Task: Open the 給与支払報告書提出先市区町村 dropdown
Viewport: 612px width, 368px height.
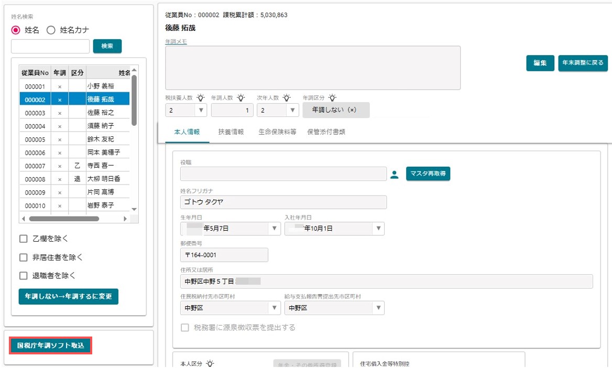Action: point(378,308)
